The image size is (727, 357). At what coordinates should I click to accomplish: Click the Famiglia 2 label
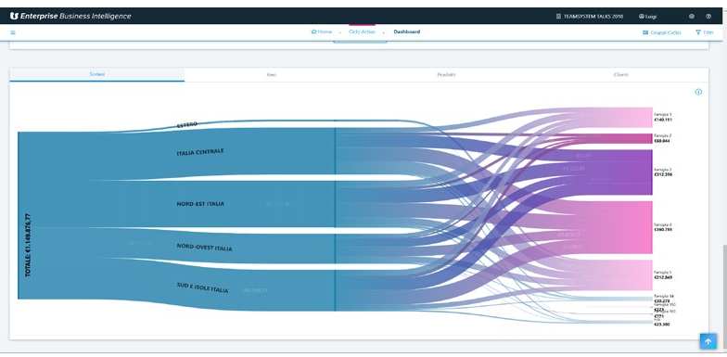tap(662, 138)
